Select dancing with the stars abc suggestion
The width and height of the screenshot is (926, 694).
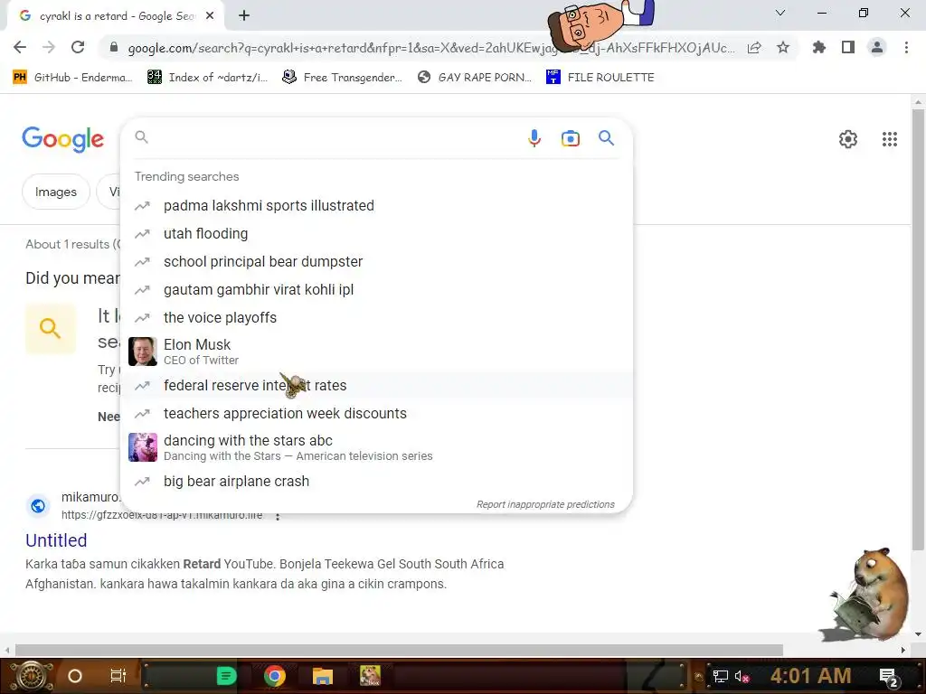pos(376,447)
